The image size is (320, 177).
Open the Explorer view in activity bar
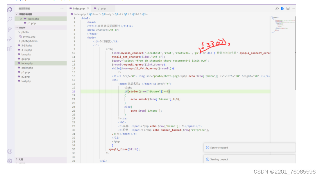10,10
